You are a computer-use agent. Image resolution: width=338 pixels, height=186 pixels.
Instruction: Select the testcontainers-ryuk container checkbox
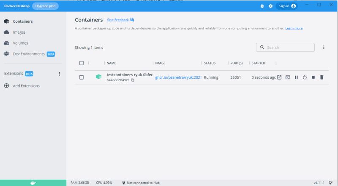click(x=82, y=77)
